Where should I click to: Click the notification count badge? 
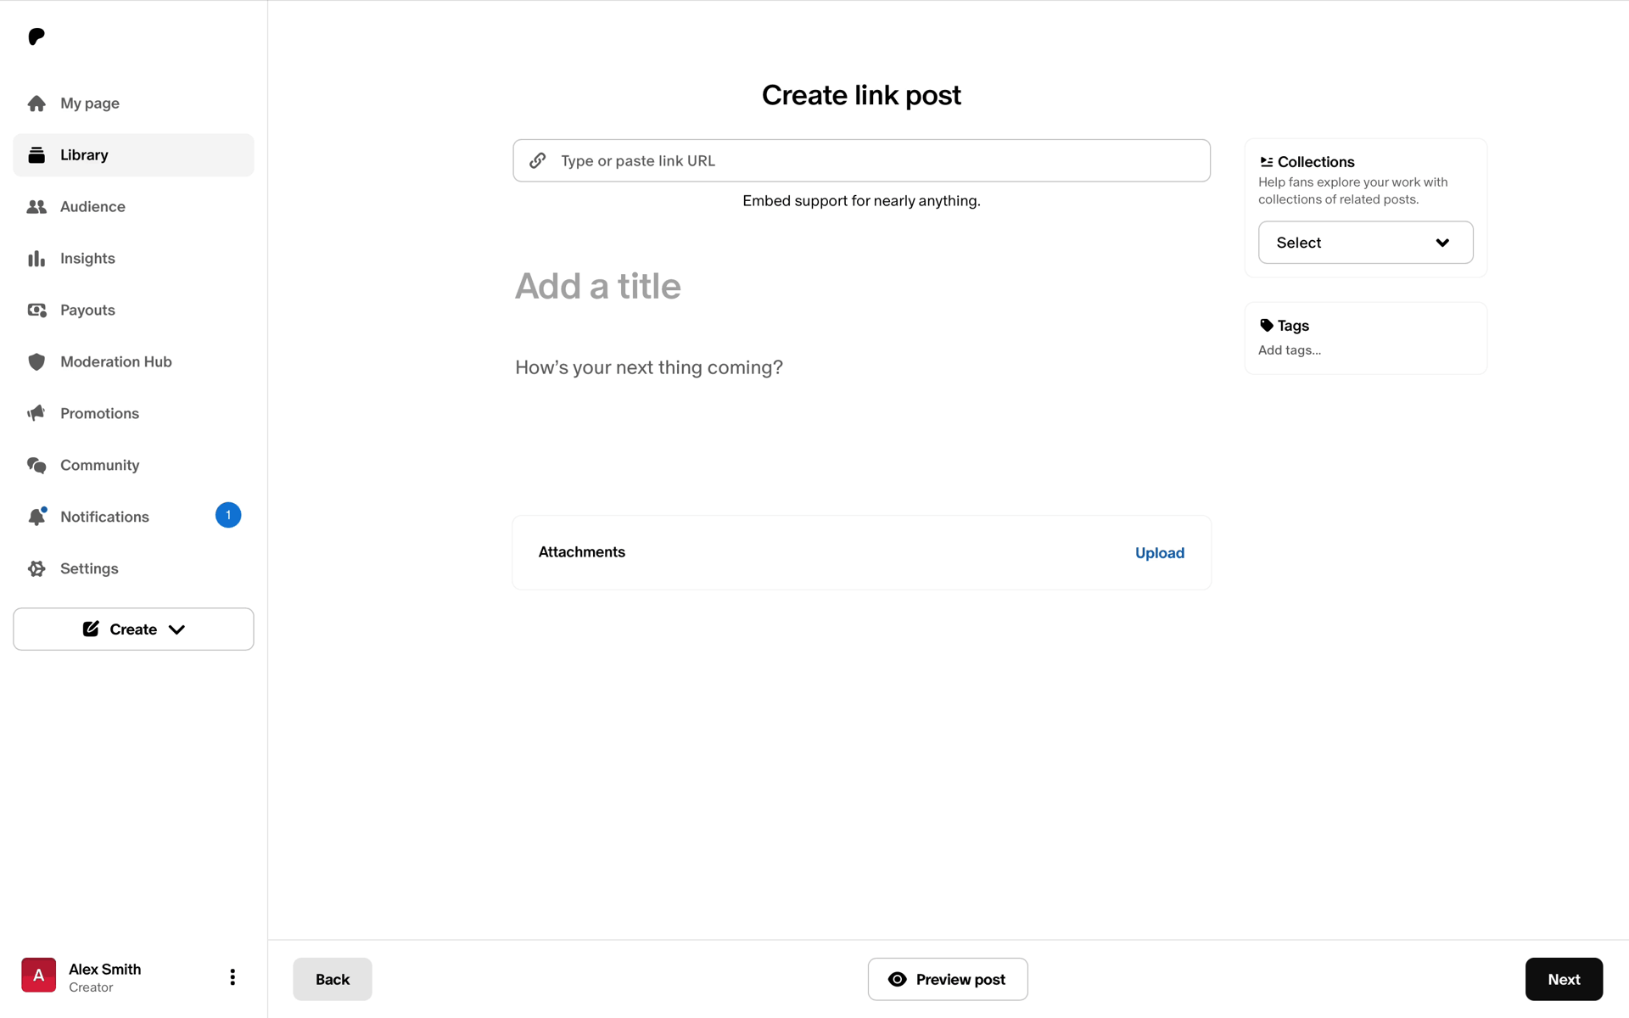228,516
